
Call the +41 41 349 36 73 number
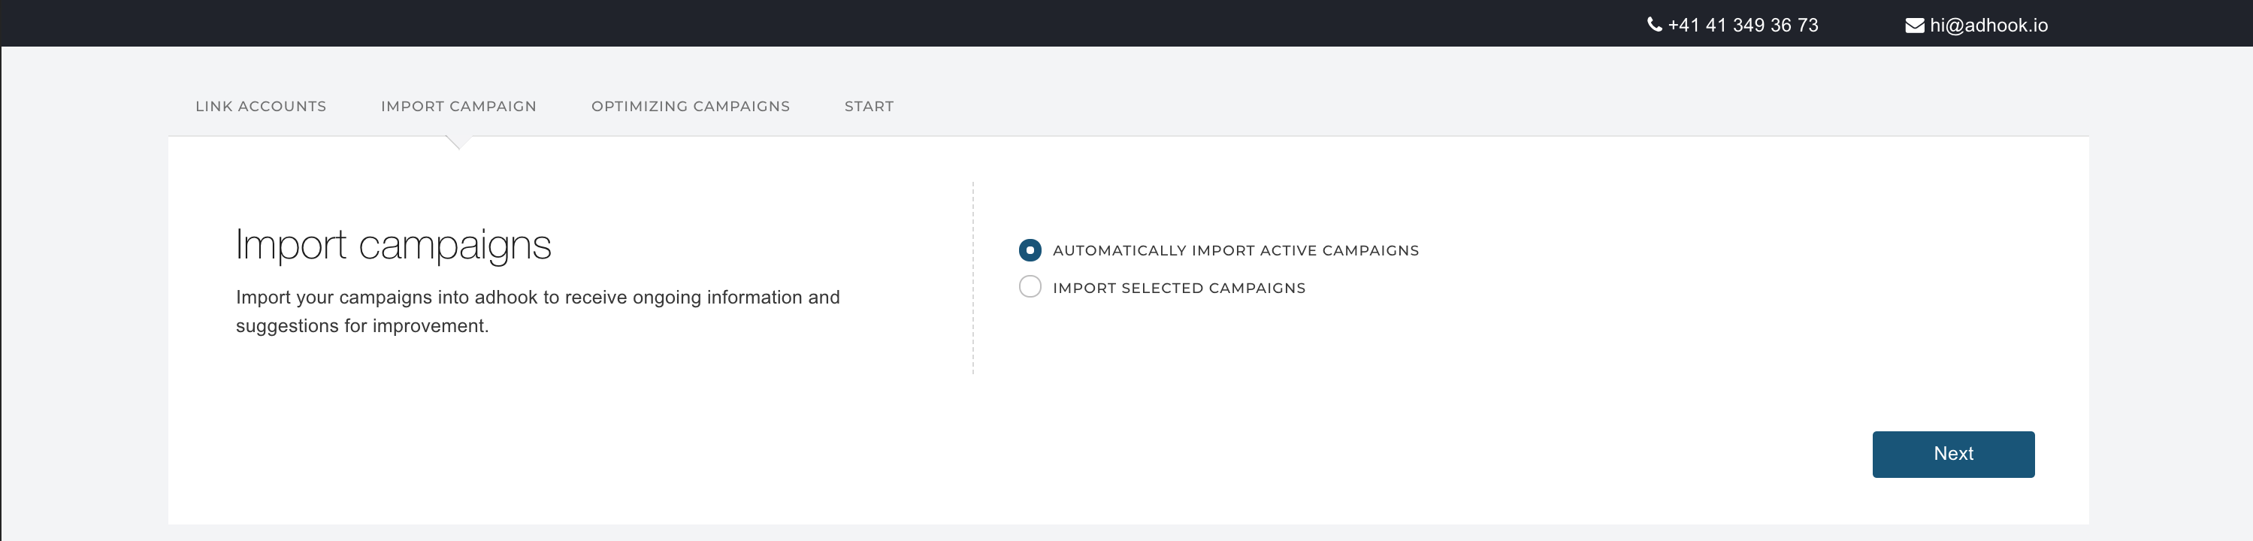coord(1742,26)
